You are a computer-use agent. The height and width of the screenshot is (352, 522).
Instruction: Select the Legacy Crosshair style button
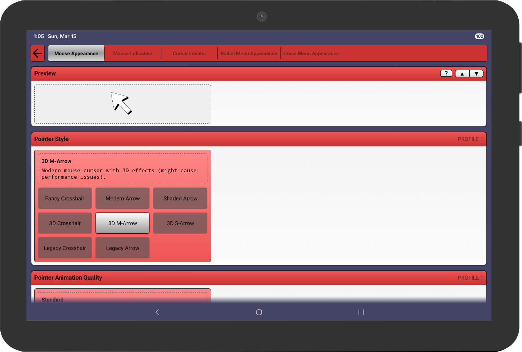[65, 248]
